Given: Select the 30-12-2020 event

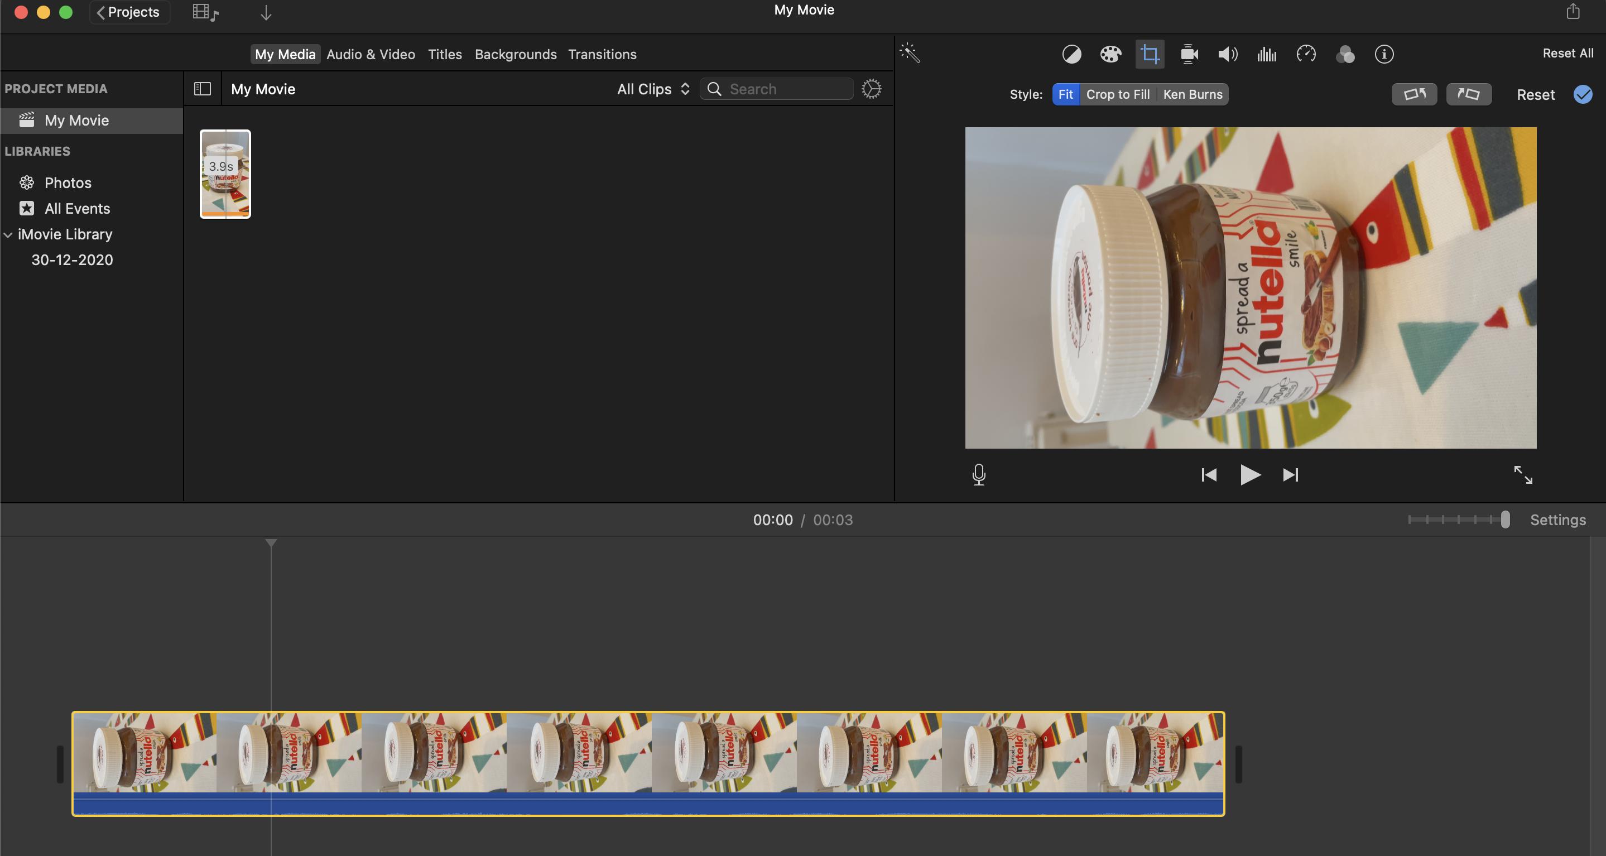Looking at the screenshot, I should point(73,259).
